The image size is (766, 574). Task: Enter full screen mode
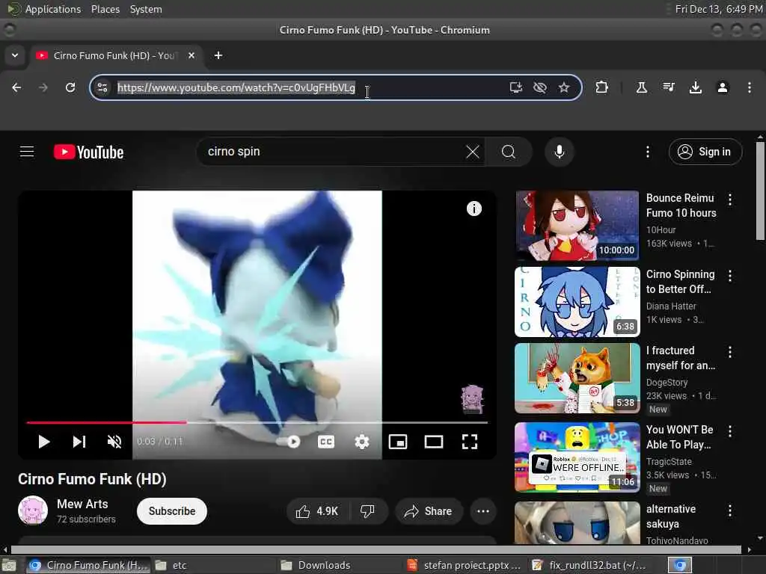click(470, 442)
